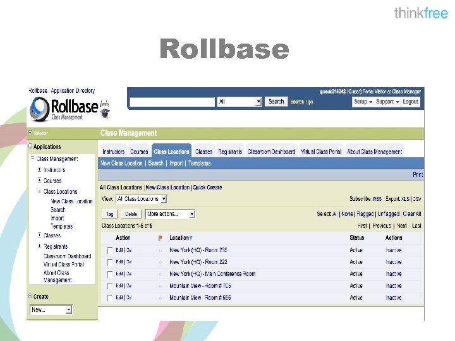Collapse the Applications section icon

[x=30, y=146]
